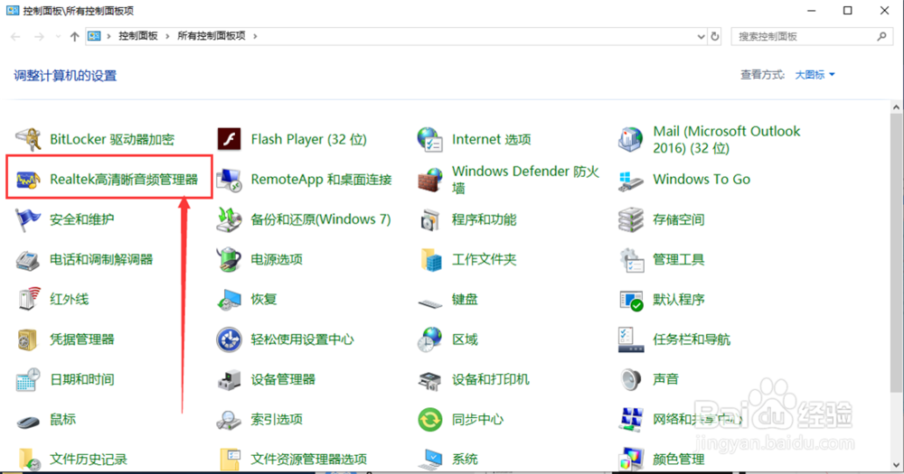Viewport: 904px width, 474px height.
Task: Open the 同步中心 green sync icon
Action: pos(430,420)
